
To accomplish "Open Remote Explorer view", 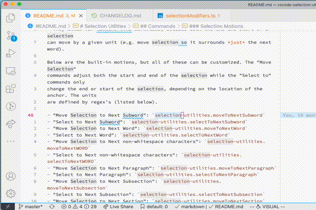I will click(11, 71).
